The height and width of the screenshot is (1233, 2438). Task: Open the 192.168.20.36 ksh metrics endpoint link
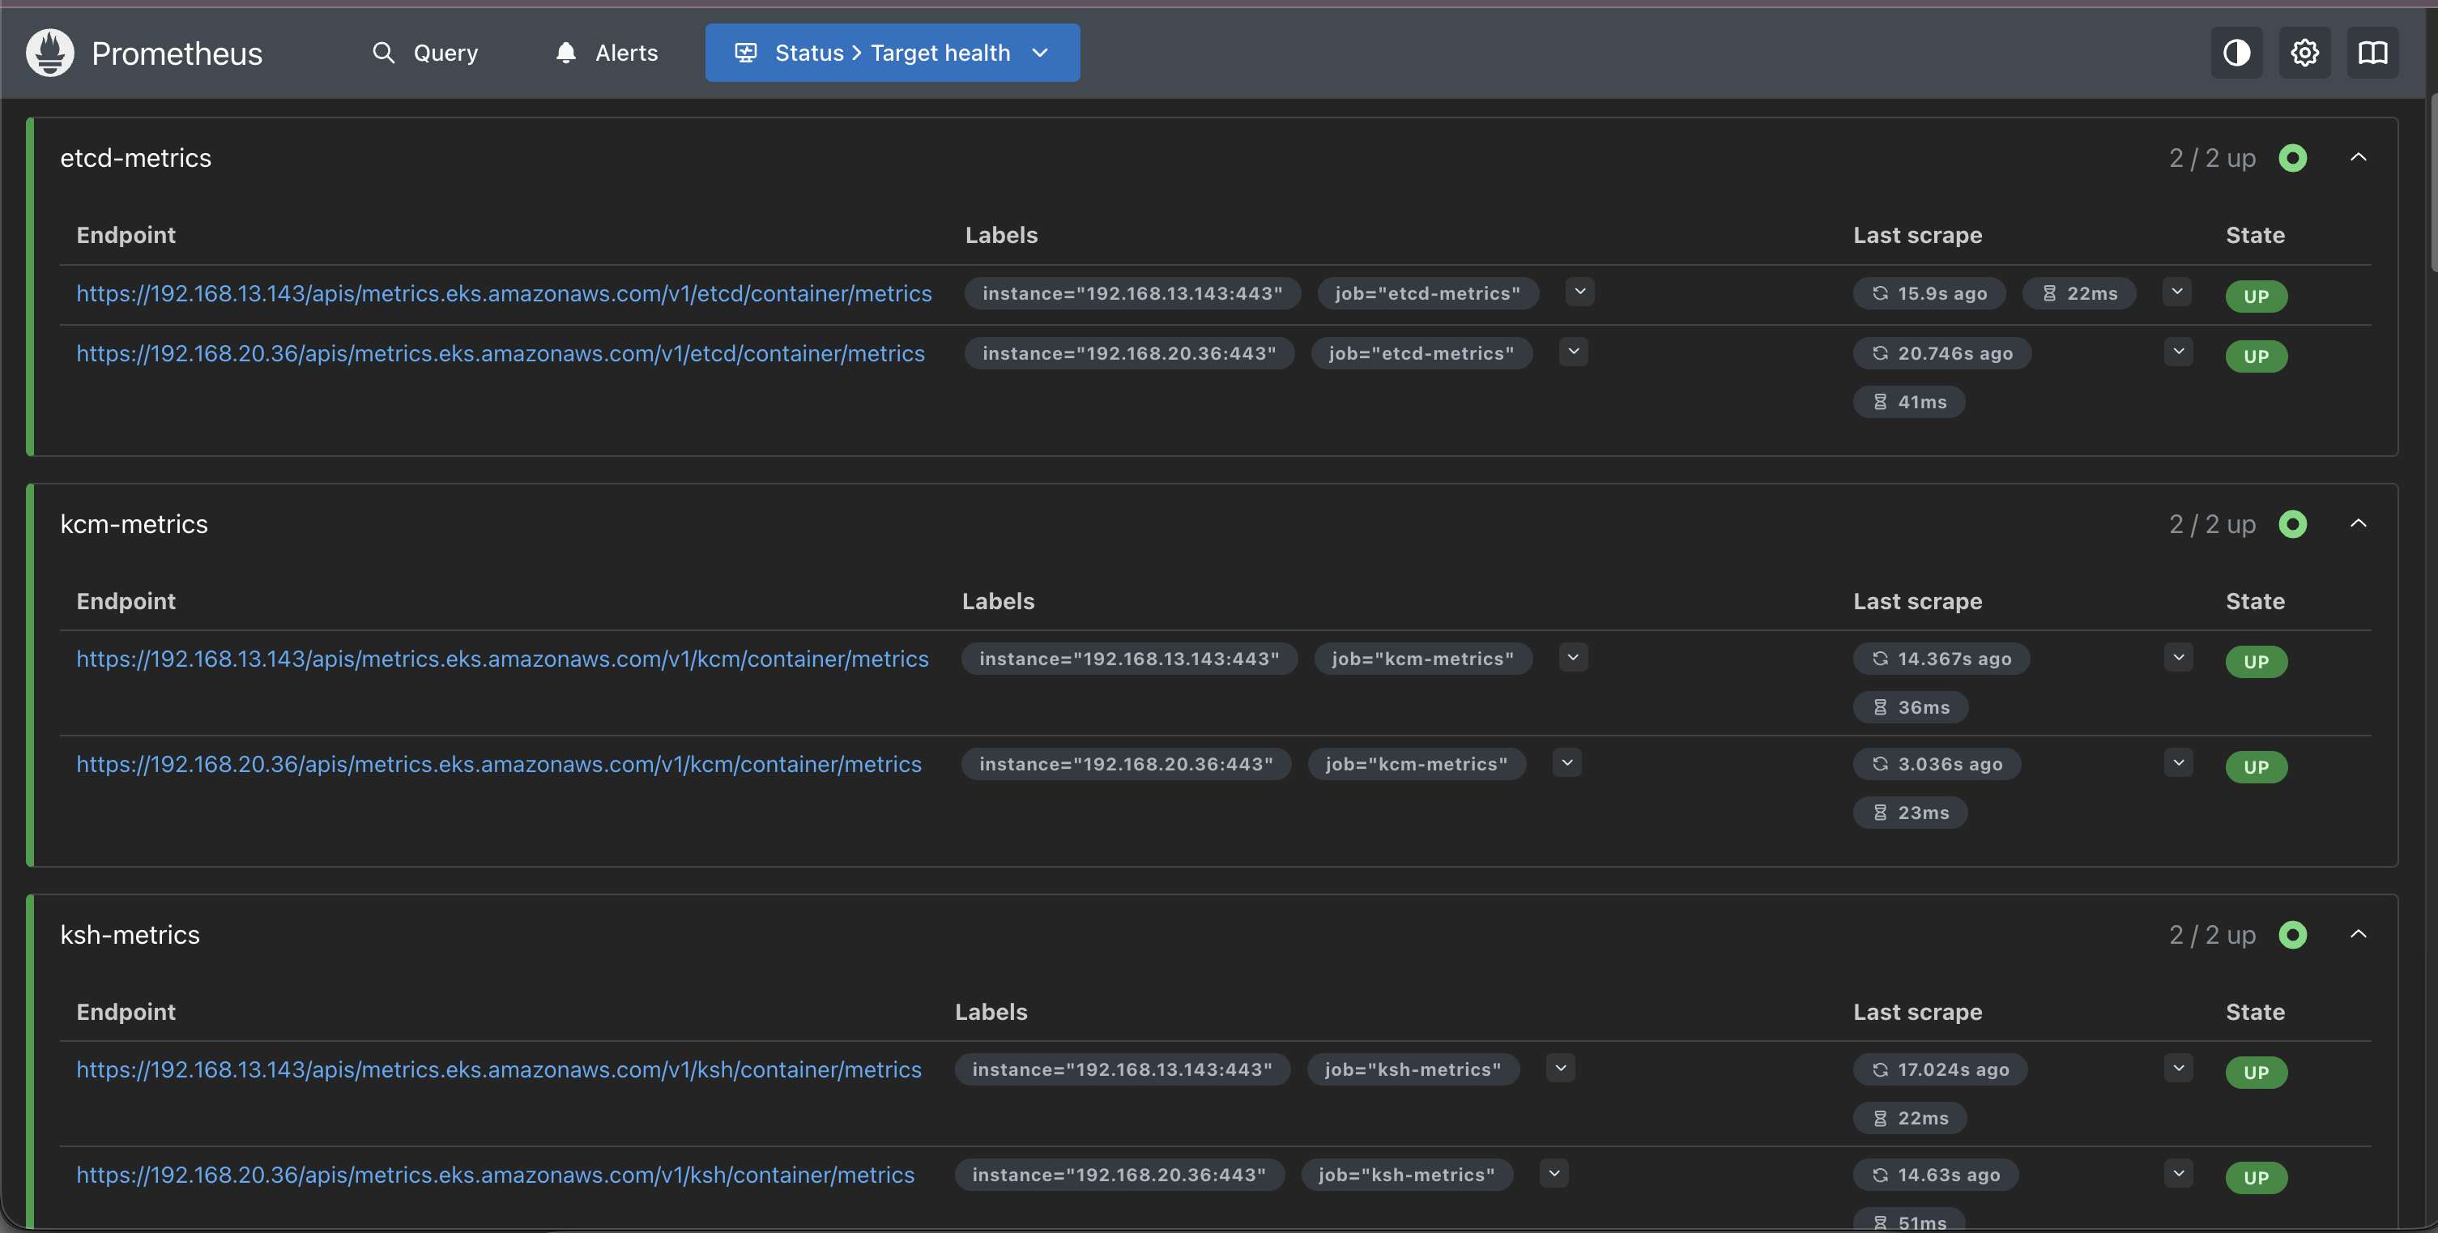pos(495,1175)
